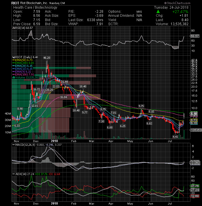The image size is (202, 206).
Task: Click the 21.44 price annotation
Action: point(64,82)
